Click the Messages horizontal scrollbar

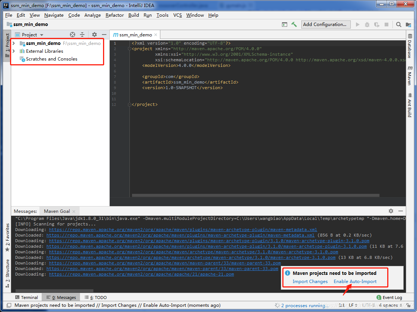click(55, 291)
